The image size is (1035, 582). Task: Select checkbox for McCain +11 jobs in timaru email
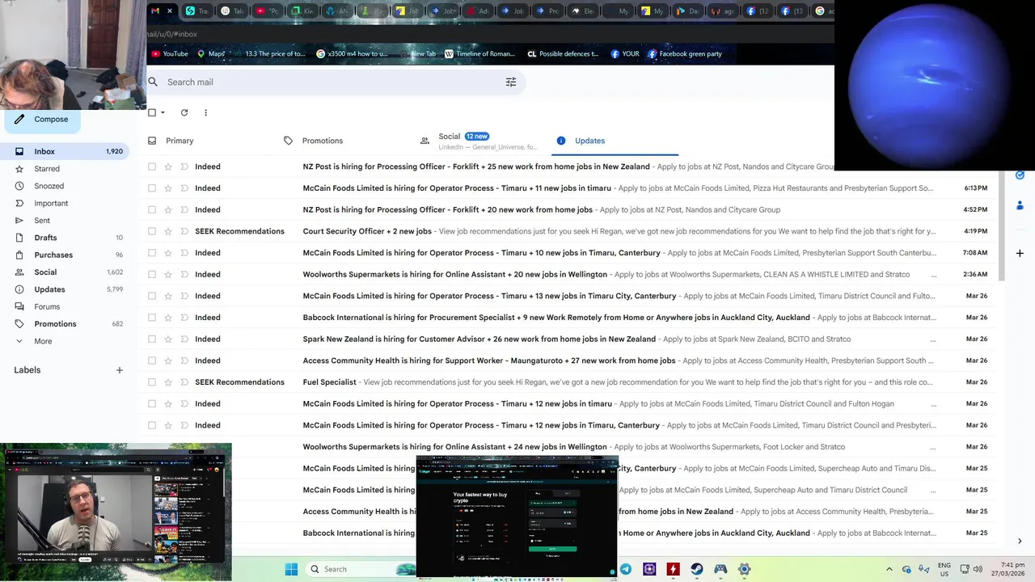[152, 188]
